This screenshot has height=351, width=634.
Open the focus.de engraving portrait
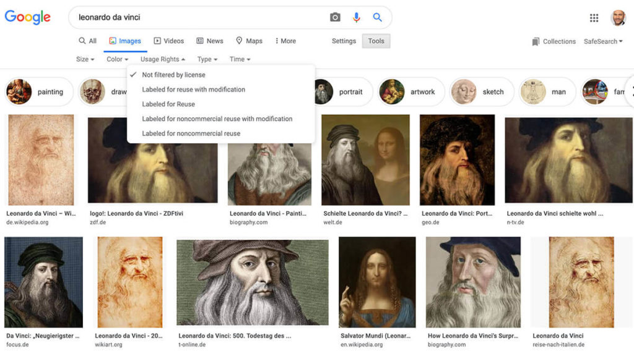click(x=44, y=282)
